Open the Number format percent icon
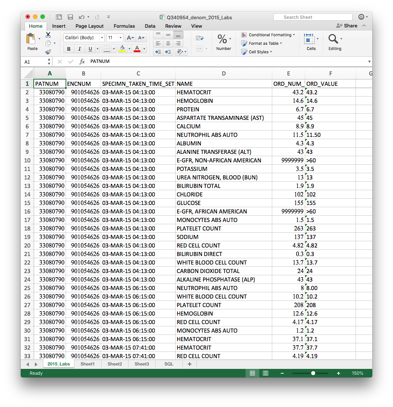 point(222,39)
